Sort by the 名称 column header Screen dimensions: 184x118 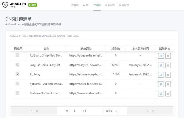(47, 49)
